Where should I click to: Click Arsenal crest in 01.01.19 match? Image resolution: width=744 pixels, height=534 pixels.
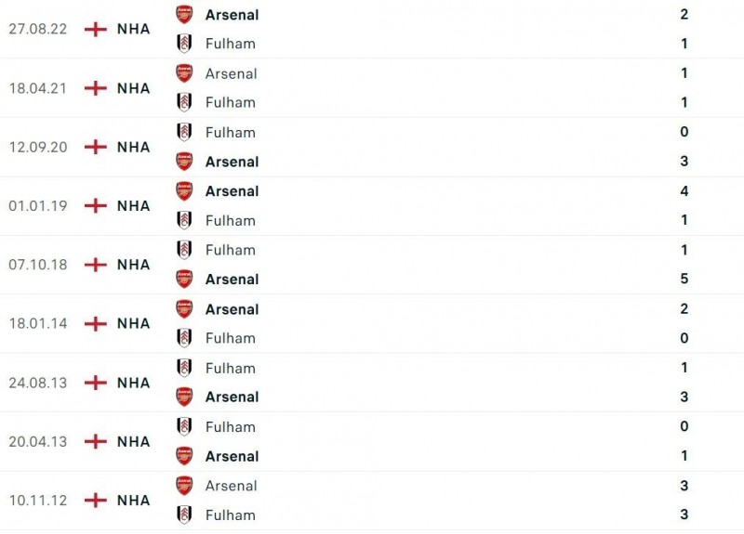(184, 191)
